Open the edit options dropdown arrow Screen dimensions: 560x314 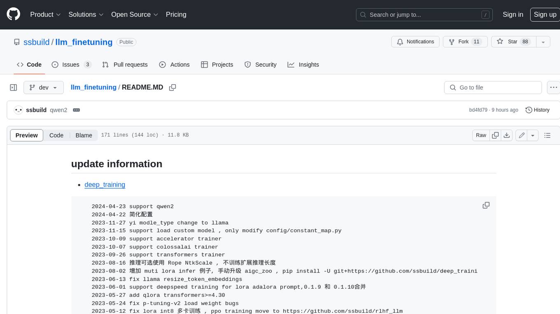pos(533,135)
